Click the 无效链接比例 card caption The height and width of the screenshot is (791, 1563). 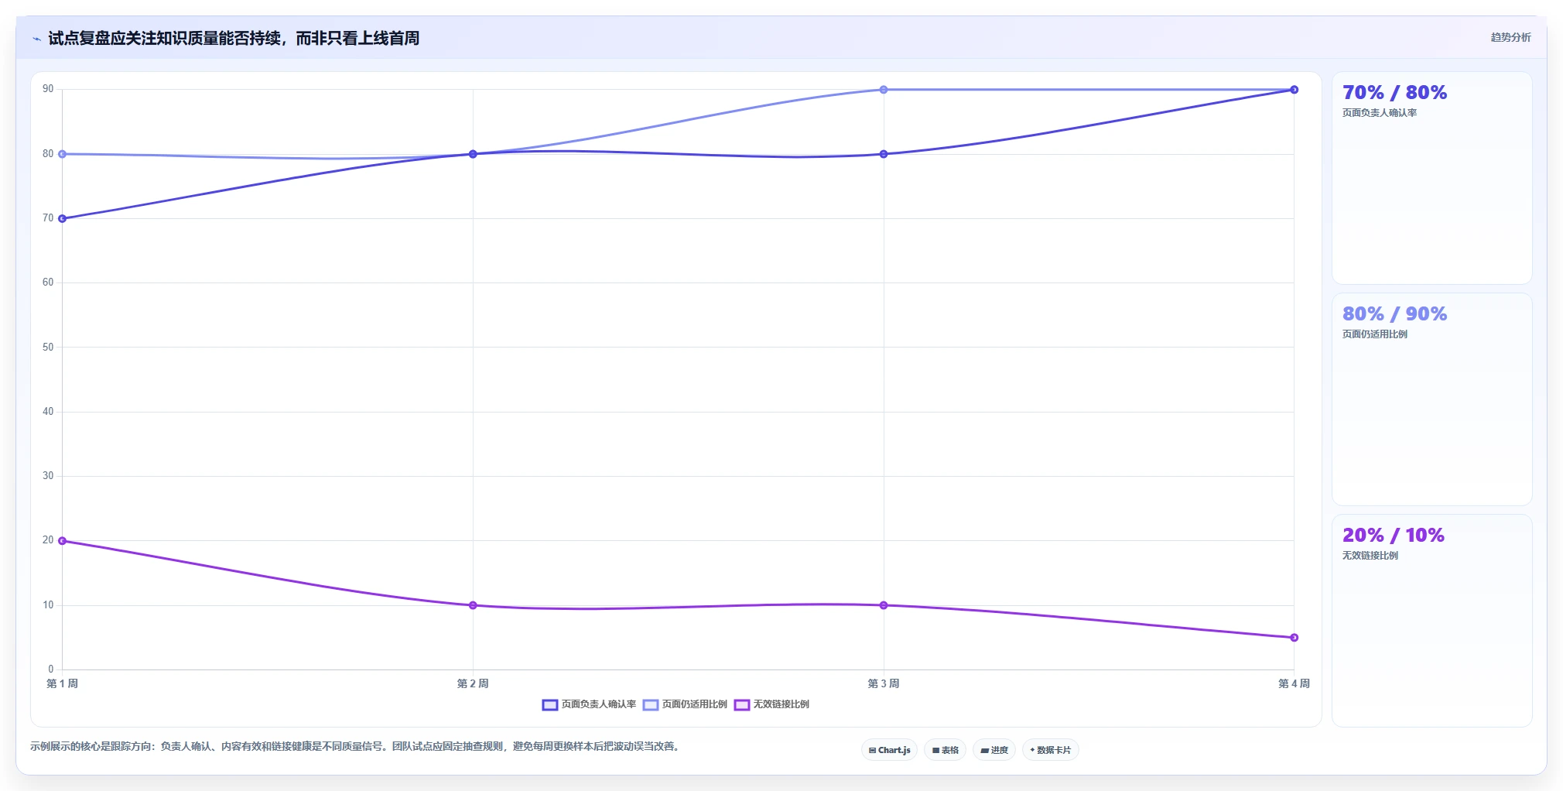[1370, 556]
